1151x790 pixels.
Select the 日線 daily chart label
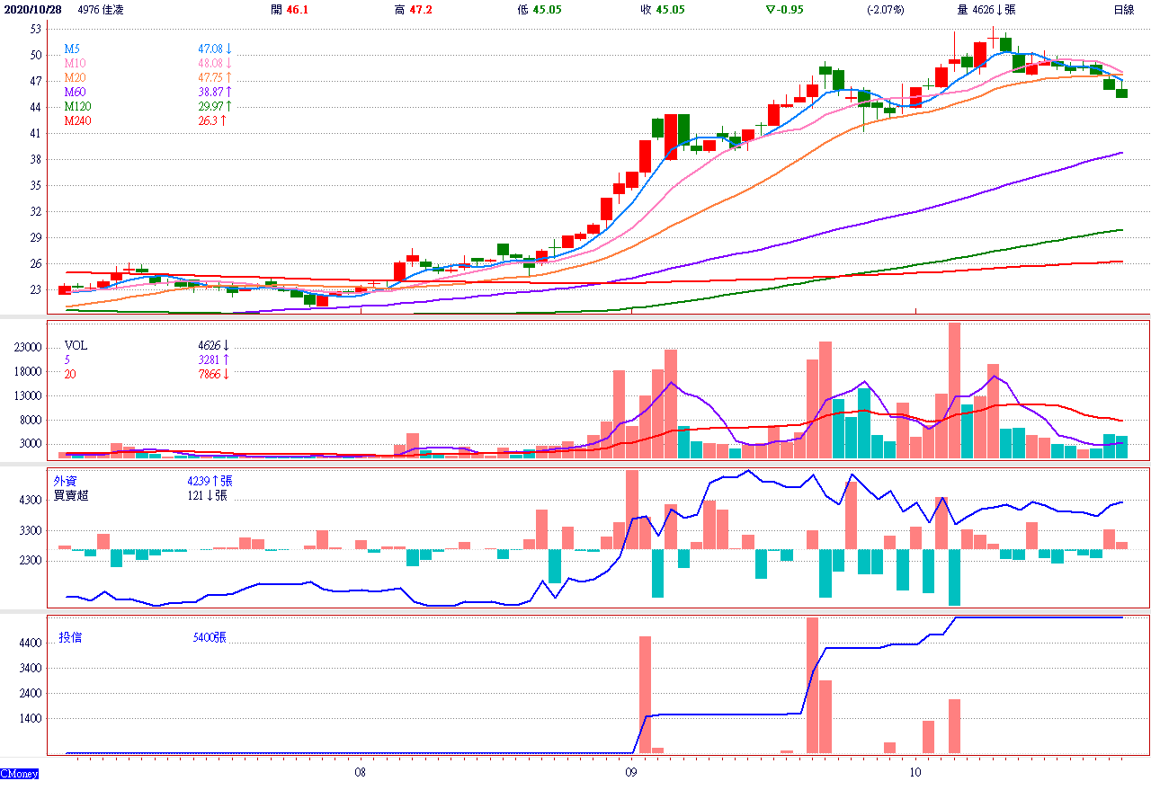tap(1123, 9)
